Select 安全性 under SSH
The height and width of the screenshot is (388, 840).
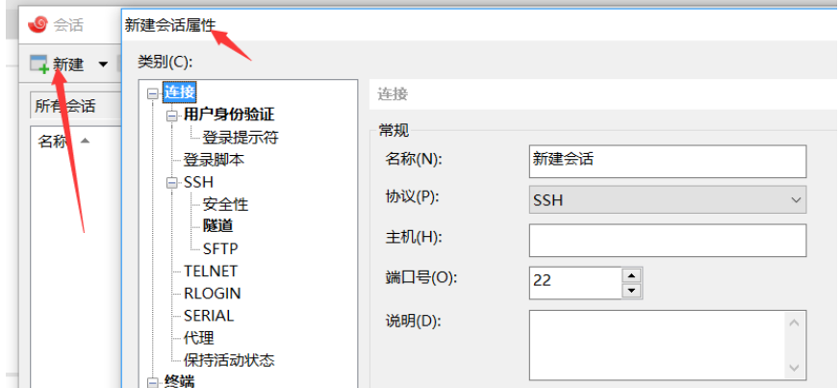pyautogui.click(x=225, y=204)
